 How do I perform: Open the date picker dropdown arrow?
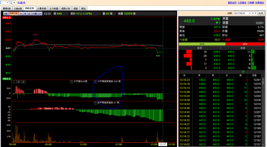(x=250, y=13)
